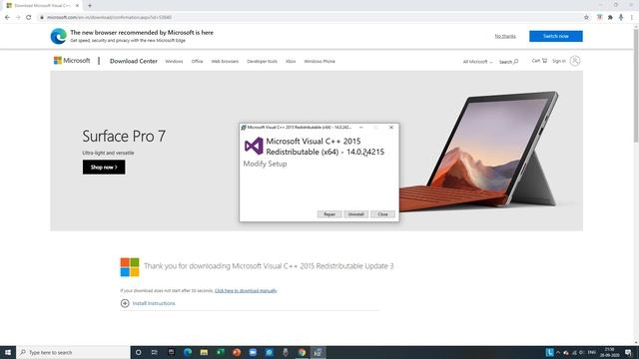This screenshot has height=359, width=639.
Task: Open the Microsoft logo home link
Action: tap(72, 61)
